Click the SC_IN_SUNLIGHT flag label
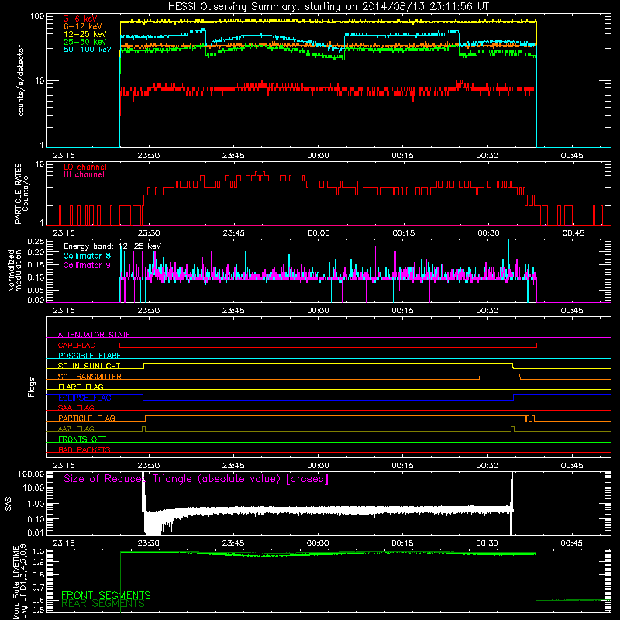 (x=89, y=366)
